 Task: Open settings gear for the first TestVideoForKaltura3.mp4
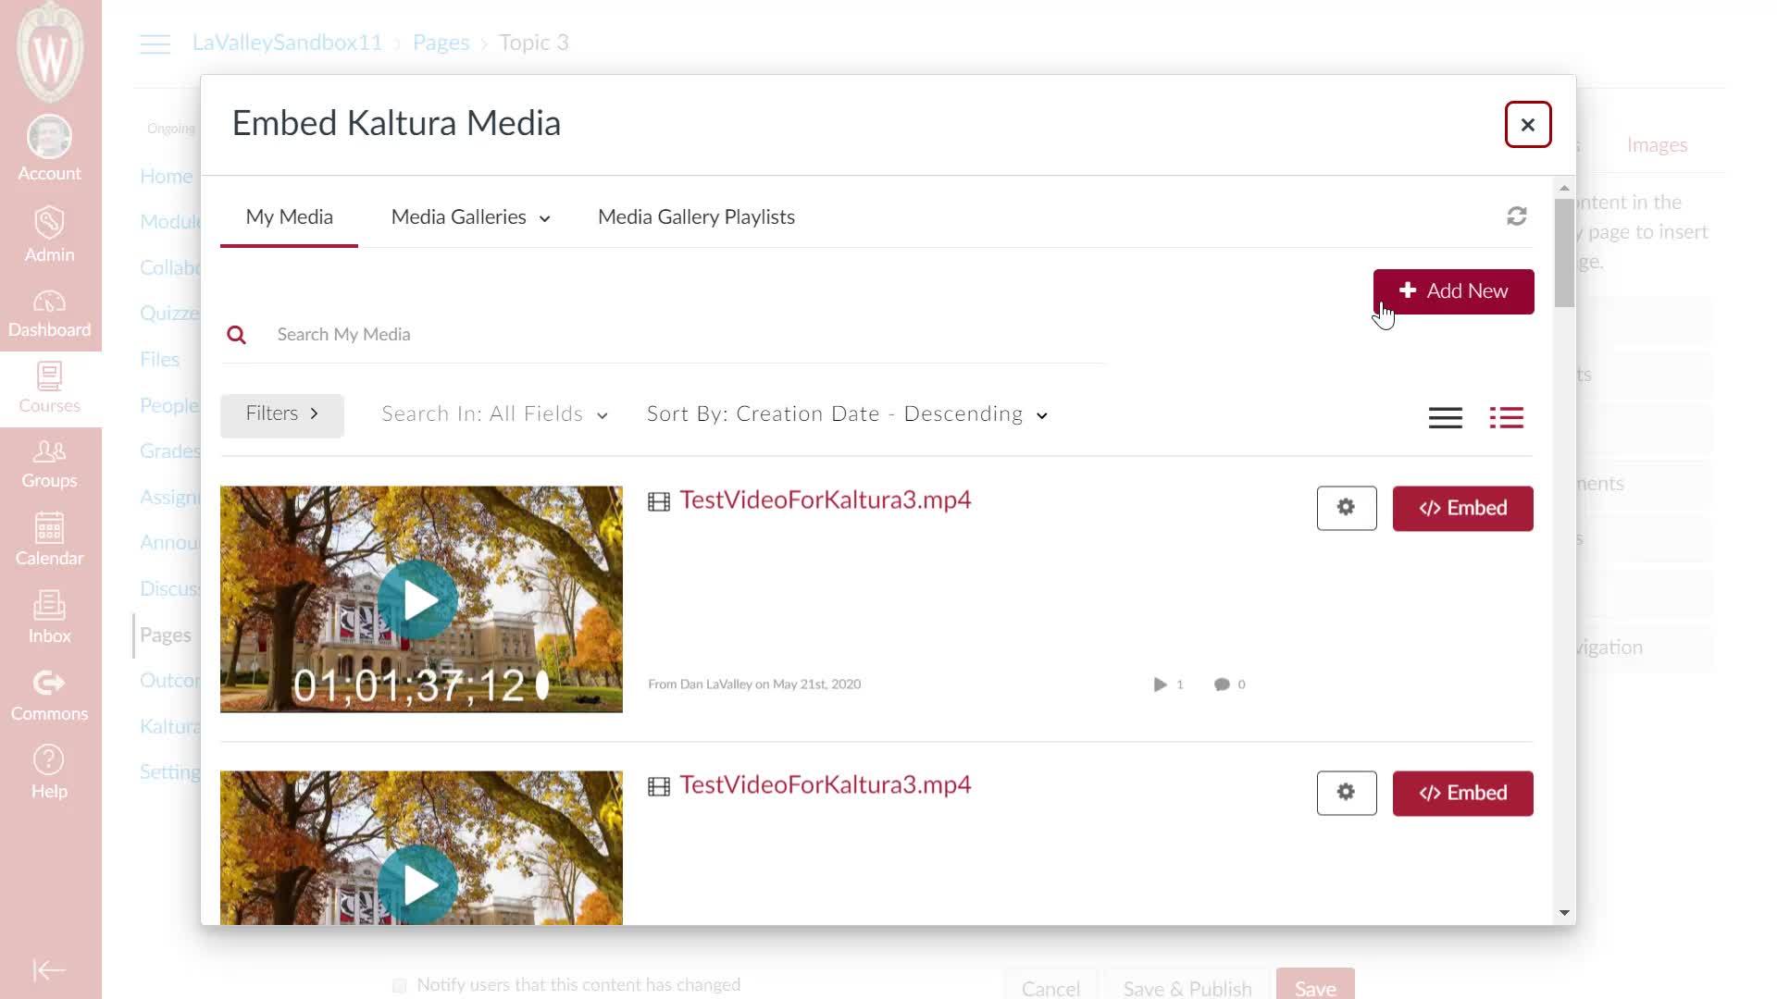point(1346,508)
